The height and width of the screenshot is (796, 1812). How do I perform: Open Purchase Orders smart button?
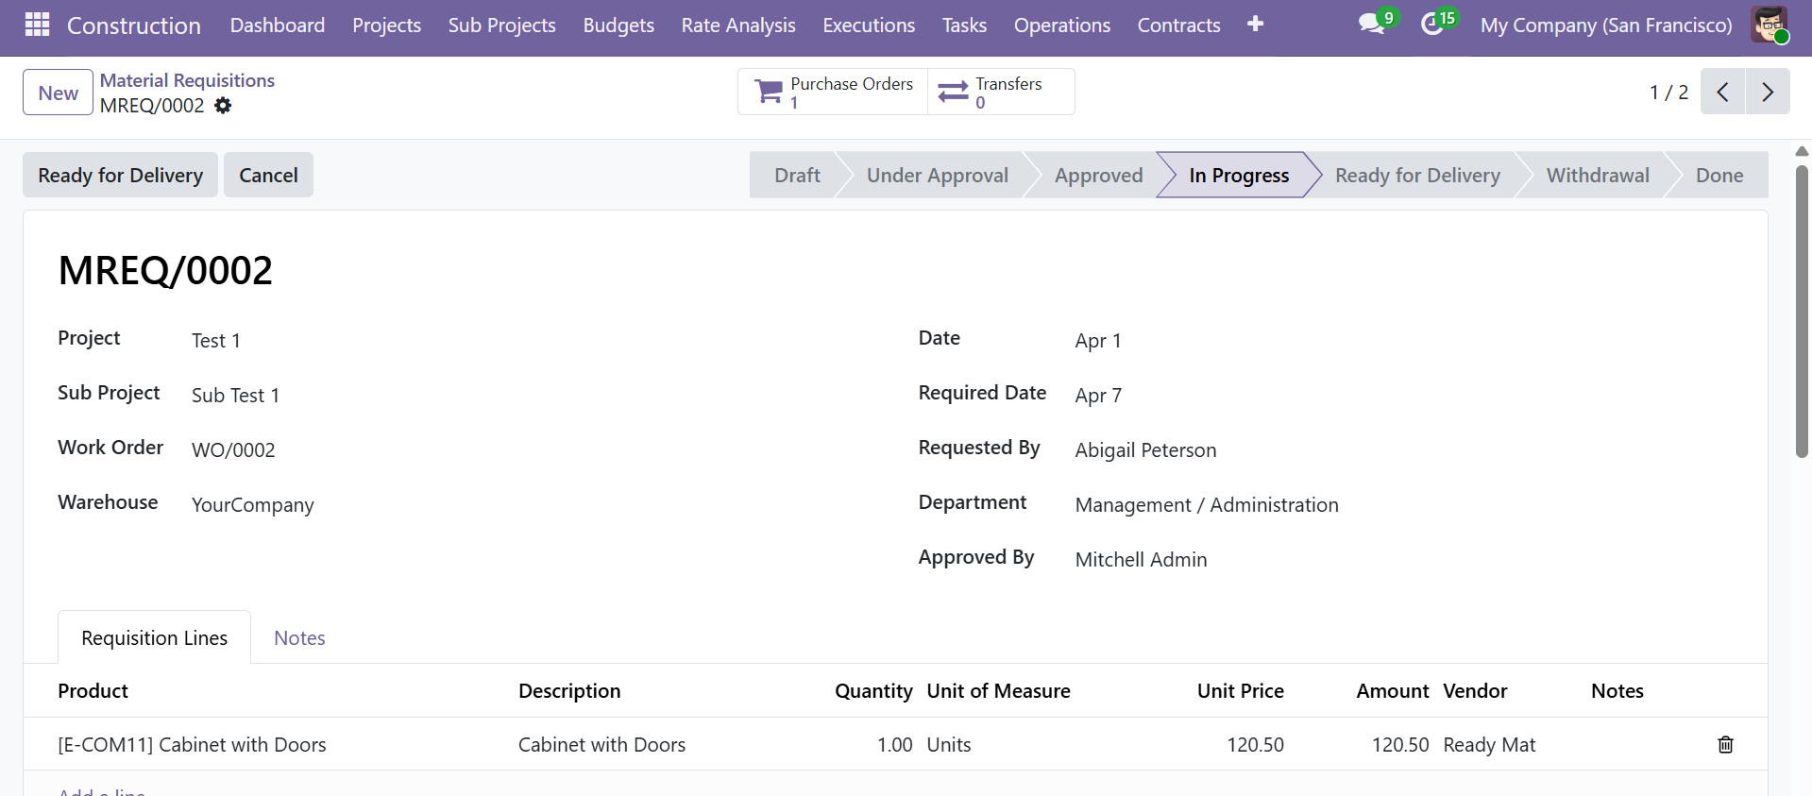(833, 92)
